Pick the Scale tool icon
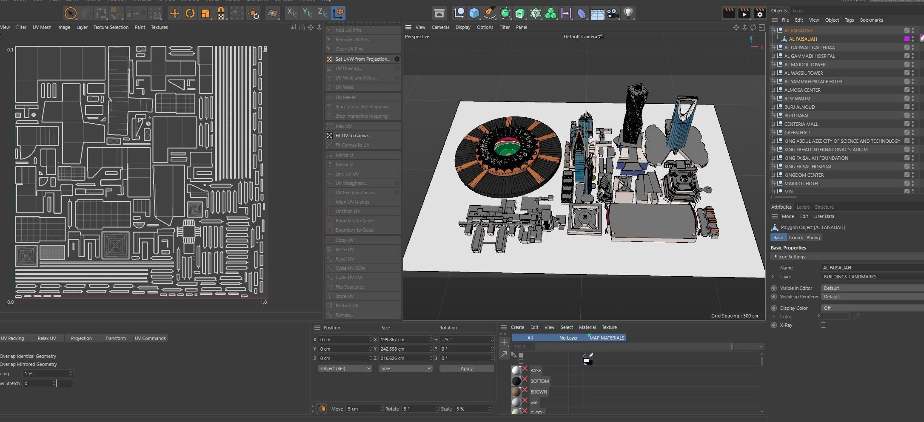924x422 pixels. tap(205, 14)
